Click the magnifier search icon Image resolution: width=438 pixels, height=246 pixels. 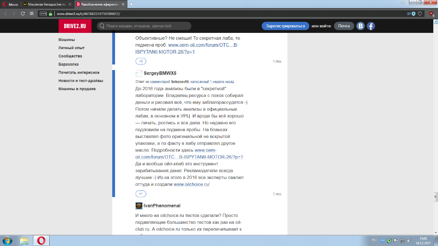coord(102,26)
